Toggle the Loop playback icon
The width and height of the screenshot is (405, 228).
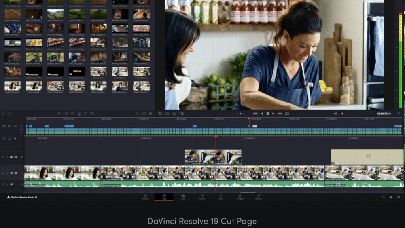tap(287, 114)
